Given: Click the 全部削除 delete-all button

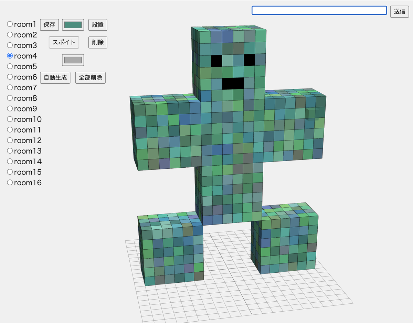Looking at the screenshot, I should coord(91,77).
